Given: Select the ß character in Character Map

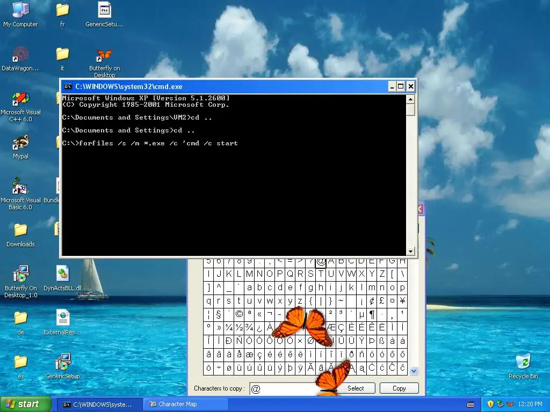Looking at the screenshot, I should tap(382, 341).
